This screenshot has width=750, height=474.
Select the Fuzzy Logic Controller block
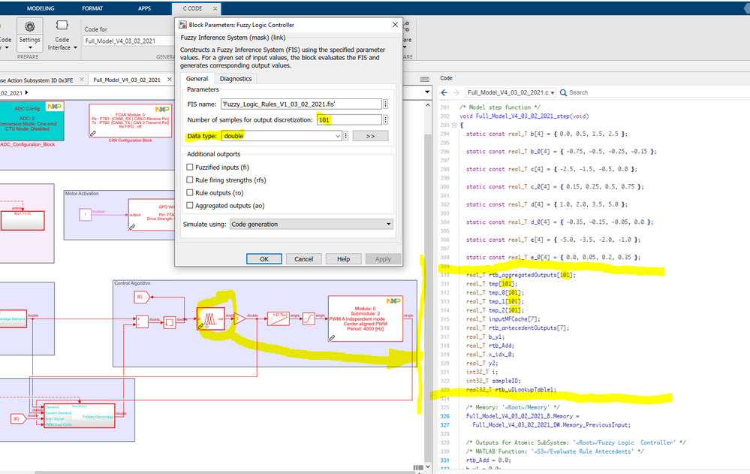(x=210, y=319)
